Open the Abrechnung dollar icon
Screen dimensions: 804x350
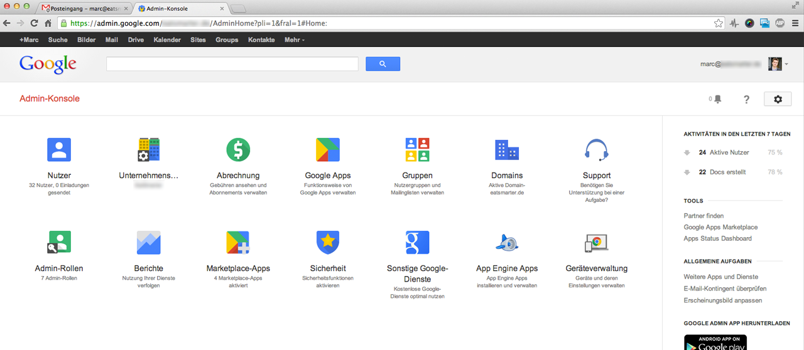click(x=238, y=150)
